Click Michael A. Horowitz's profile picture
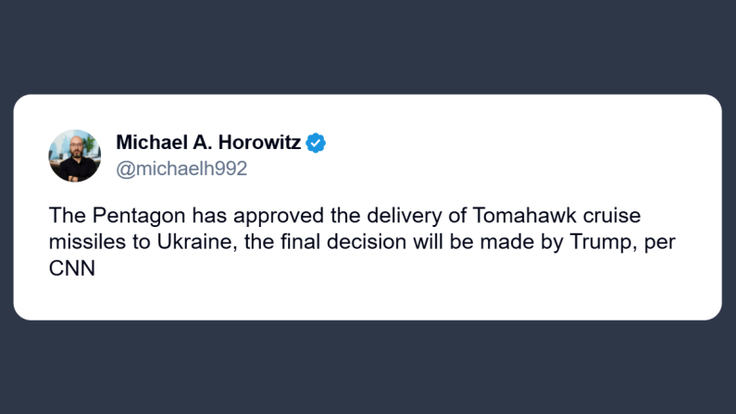 (74, 156)
